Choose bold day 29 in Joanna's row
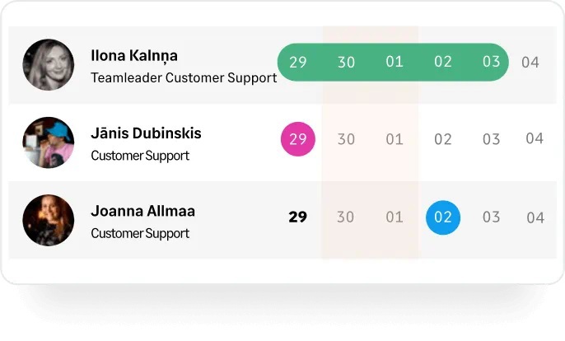The height and width of the screenshot is (341, 565). (x=297, y=217)
